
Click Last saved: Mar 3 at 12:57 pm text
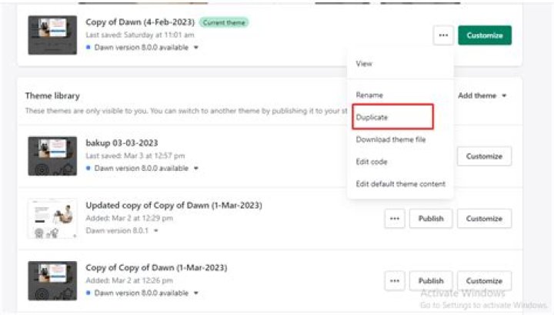click(135, 156)
